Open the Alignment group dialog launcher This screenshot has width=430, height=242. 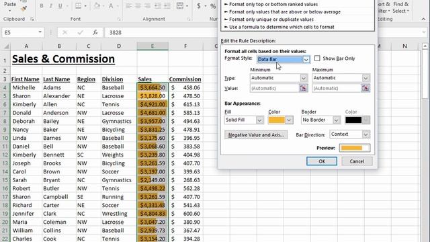click(189, 19)
